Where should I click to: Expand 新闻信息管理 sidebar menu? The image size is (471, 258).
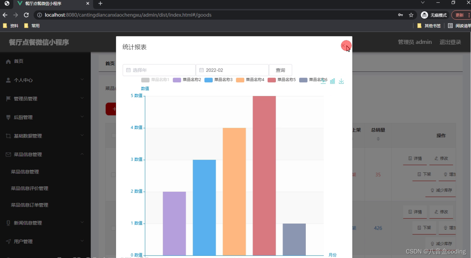pos(45,223)
